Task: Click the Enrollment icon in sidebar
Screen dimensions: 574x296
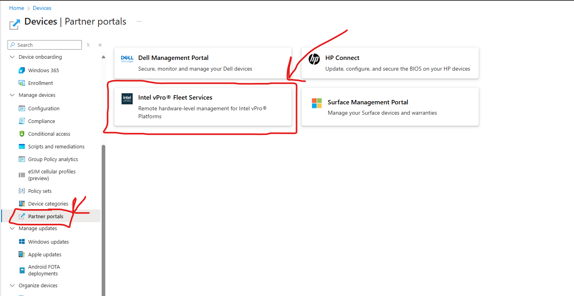Action: 22,83
